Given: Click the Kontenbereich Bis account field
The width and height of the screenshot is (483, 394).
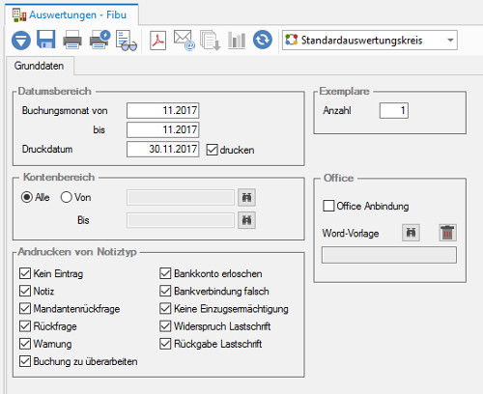Looking at the screenshot, I should 181,220.
